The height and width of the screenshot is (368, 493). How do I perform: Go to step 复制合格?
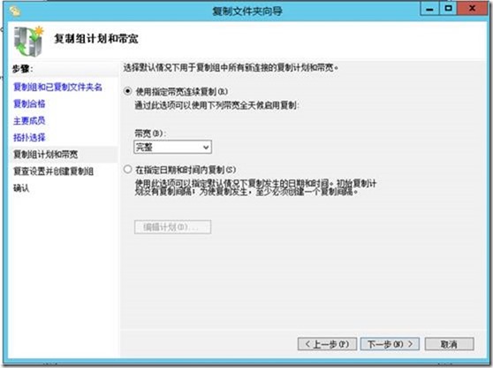click(29, 103)
